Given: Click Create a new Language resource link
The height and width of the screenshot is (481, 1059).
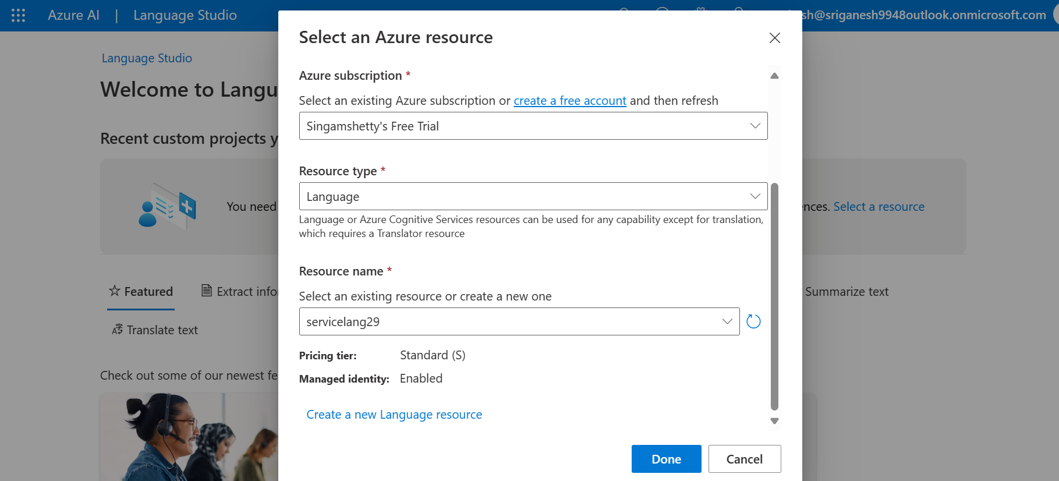Looking at the screenshot, I should (394, 415).
